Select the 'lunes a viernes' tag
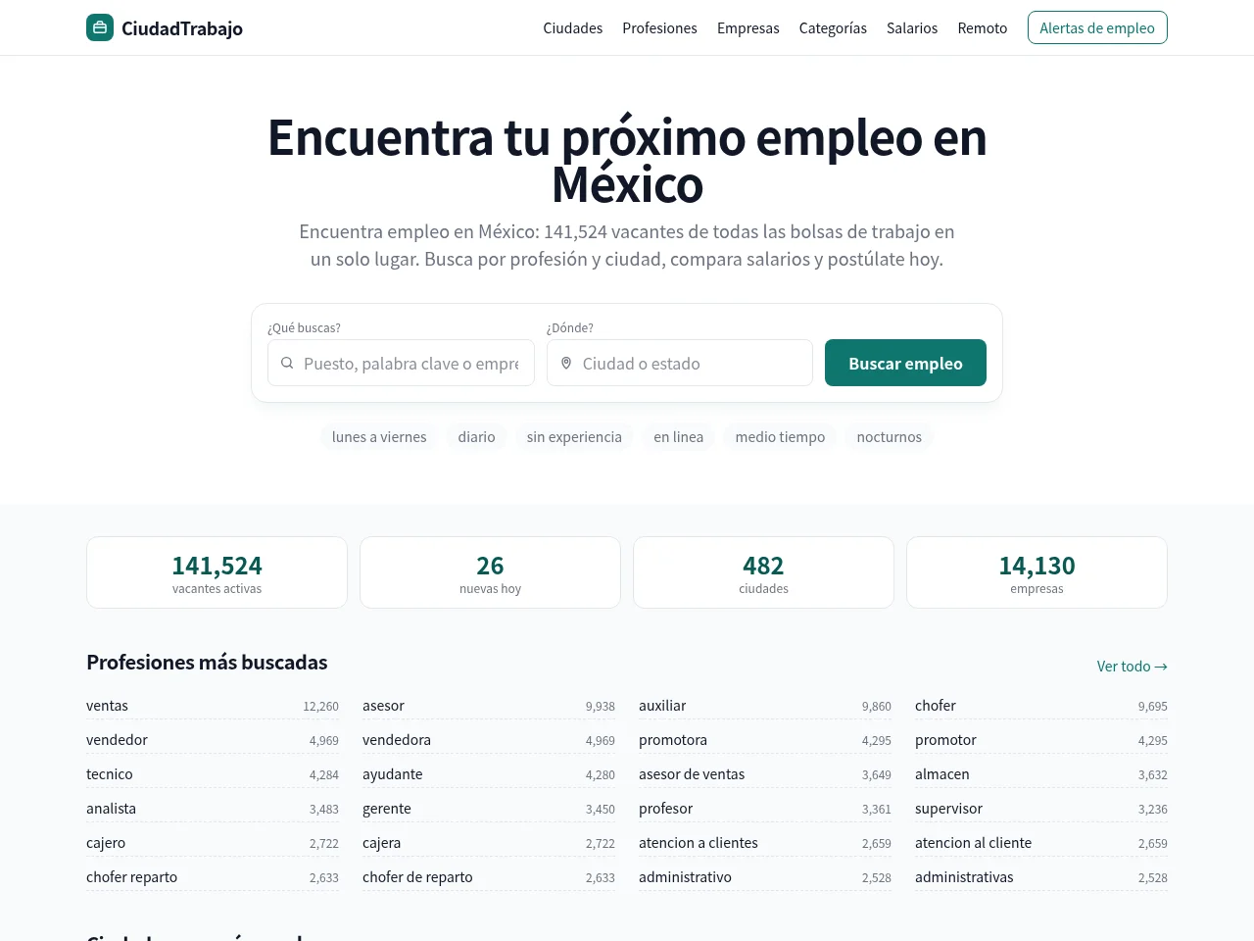The height and width of the screenshot is (941, 1254). (379, 436)
